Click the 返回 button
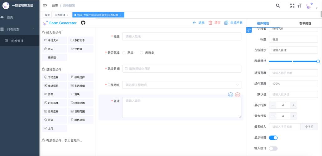The width and height of the screenshot is (322, 156). click(x=199, y=23)
